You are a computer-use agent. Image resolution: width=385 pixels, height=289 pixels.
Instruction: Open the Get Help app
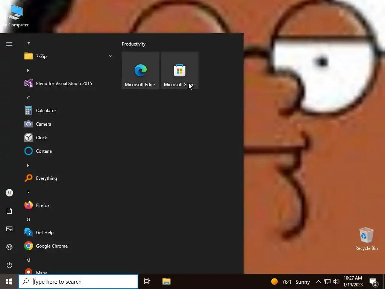[x=68, y=233]
